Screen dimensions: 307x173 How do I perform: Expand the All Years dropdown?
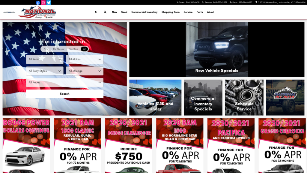pyautogui.click(x=45, y=59)
